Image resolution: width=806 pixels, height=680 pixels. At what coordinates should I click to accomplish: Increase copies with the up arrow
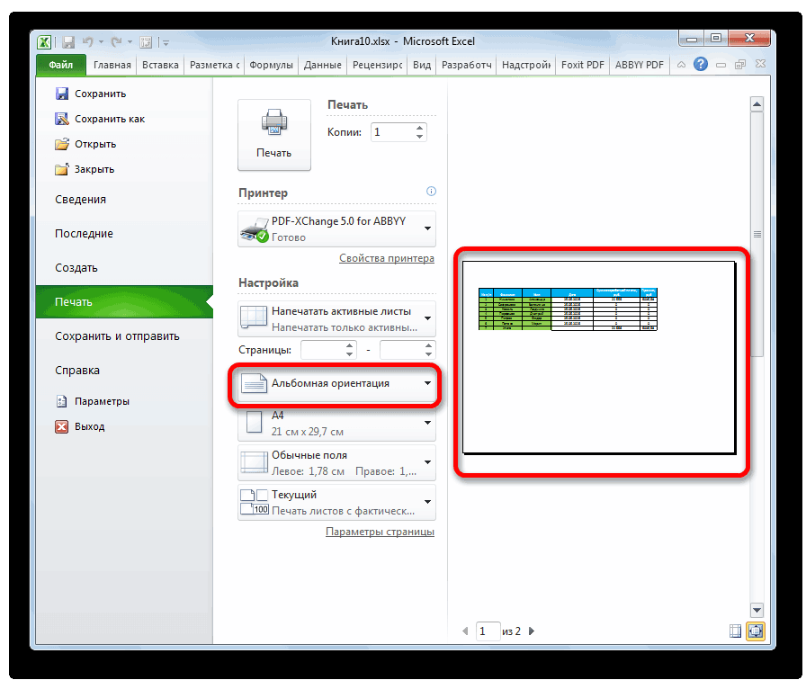[420, 128]
